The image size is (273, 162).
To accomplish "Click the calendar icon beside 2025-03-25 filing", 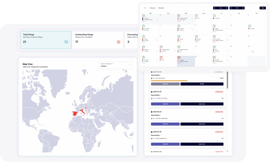I will pos(152,92).
